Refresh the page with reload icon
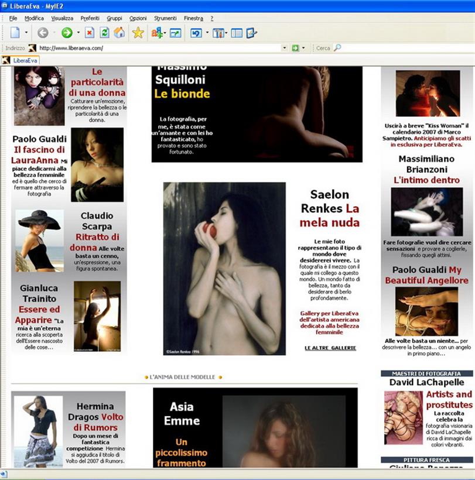This screenshot has width=475, height=480. [x=104, y=33]
